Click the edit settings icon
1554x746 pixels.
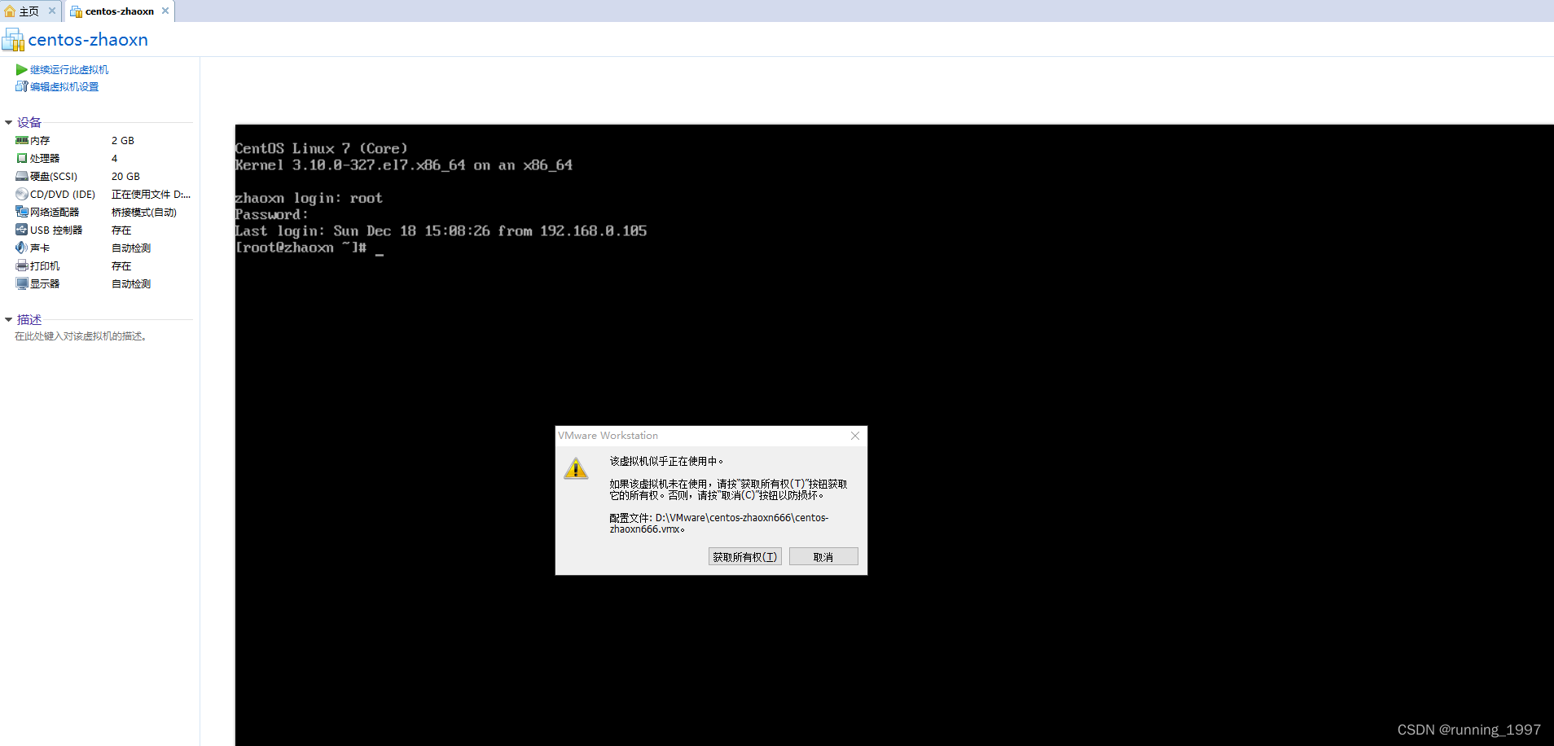[x=21, y=86]
